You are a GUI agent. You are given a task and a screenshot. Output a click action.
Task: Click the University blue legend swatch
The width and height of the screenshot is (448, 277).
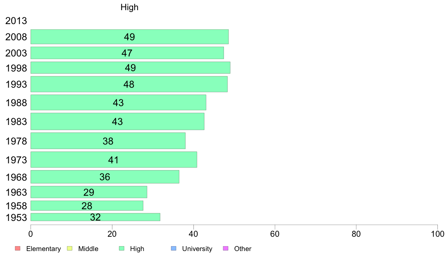pyautogui.click(x=173, y=248)
